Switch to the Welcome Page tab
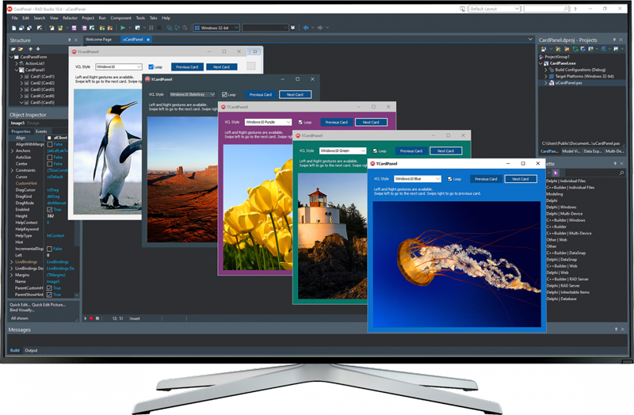The width and height of the screenshot is (634, 415). pos(98,40)
